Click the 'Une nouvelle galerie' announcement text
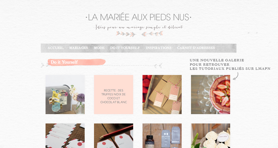278x148 pixels. coord(230,64)
